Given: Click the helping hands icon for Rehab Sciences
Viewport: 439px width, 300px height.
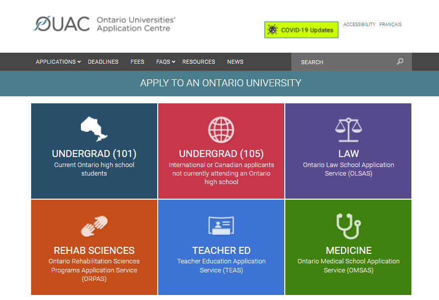Looking at the screenshot, I should (x=94, y=226).
